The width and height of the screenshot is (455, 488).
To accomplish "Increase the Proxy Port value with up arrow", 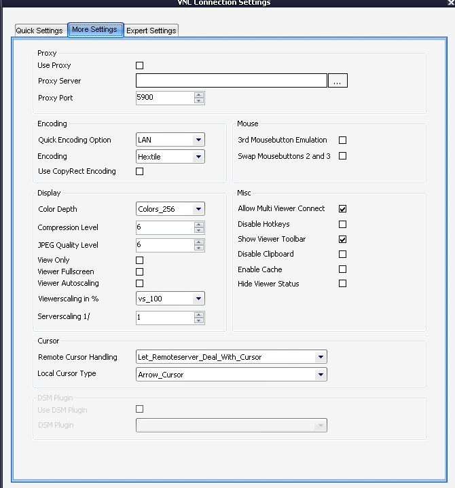I will [199, 94].
